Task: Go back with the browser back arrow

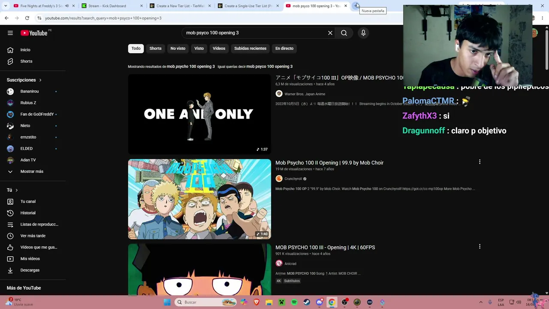Action: 6,18
